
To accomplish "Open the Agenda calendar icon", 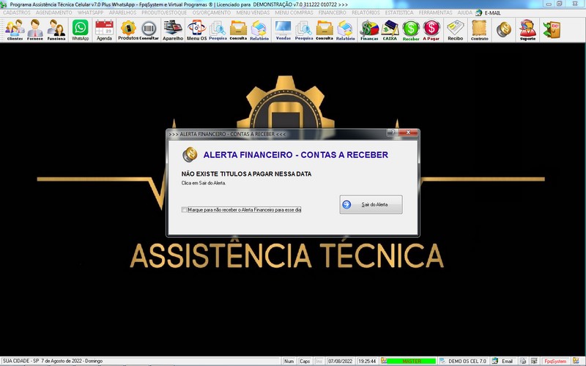I will pyautogui.click(x=104, y=30).
